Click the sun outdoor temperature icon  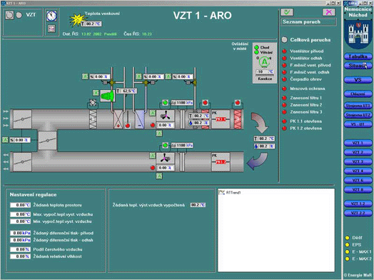(77, 20)
